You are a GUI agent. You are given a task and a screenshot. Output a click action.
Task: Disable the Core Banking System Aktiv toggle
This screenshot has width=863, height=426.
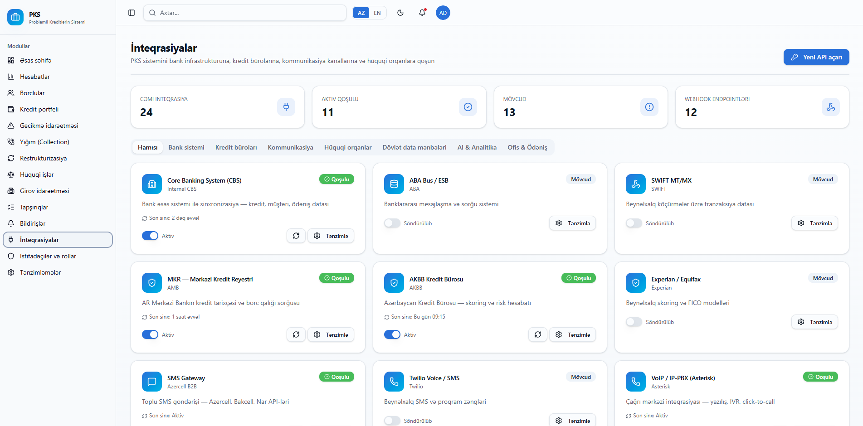tap(150, 236)
